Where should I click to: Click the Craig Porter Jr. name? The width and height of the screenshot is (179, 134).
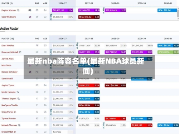click(9, 112)
